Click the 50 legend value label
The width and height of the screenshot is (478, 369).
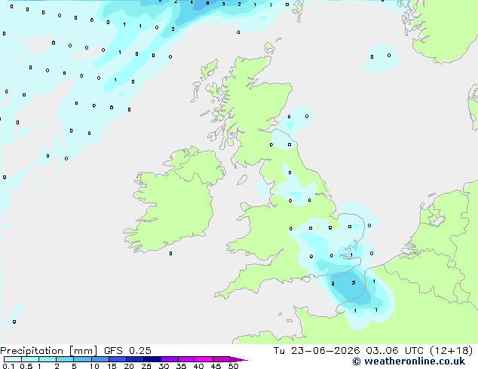tap(233, 366)
